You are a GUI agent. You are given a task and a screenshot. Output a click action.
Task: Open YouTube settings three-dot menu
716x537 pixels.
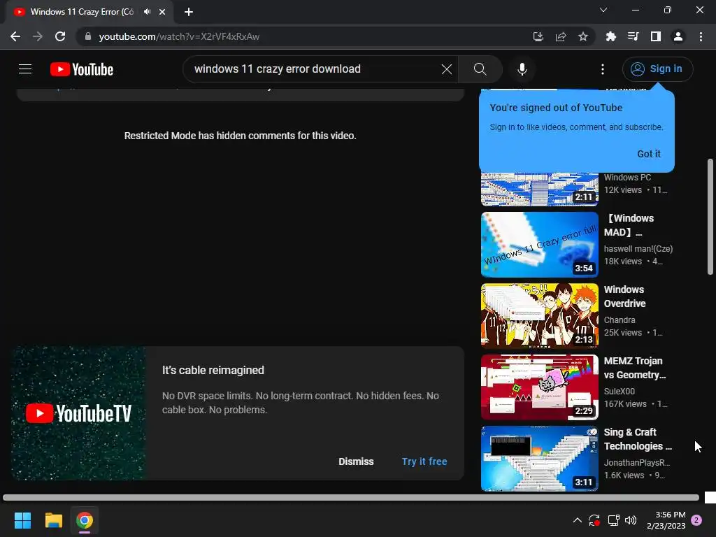coord(602,69)
